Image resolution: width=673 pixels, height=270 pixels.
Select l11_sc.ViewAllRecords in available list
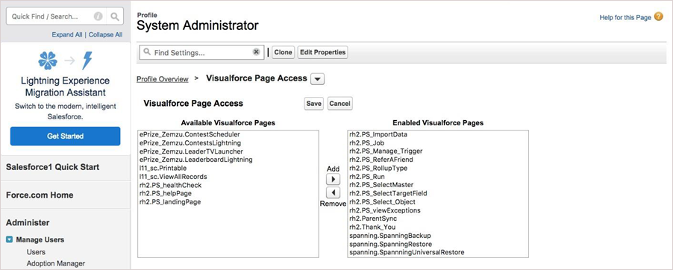228,177
